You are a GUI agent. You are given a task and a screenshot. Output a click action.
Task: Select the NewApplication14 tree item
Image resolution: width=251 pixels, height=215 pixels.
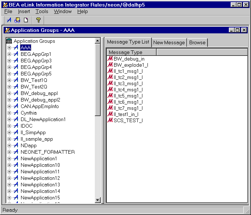40,191
